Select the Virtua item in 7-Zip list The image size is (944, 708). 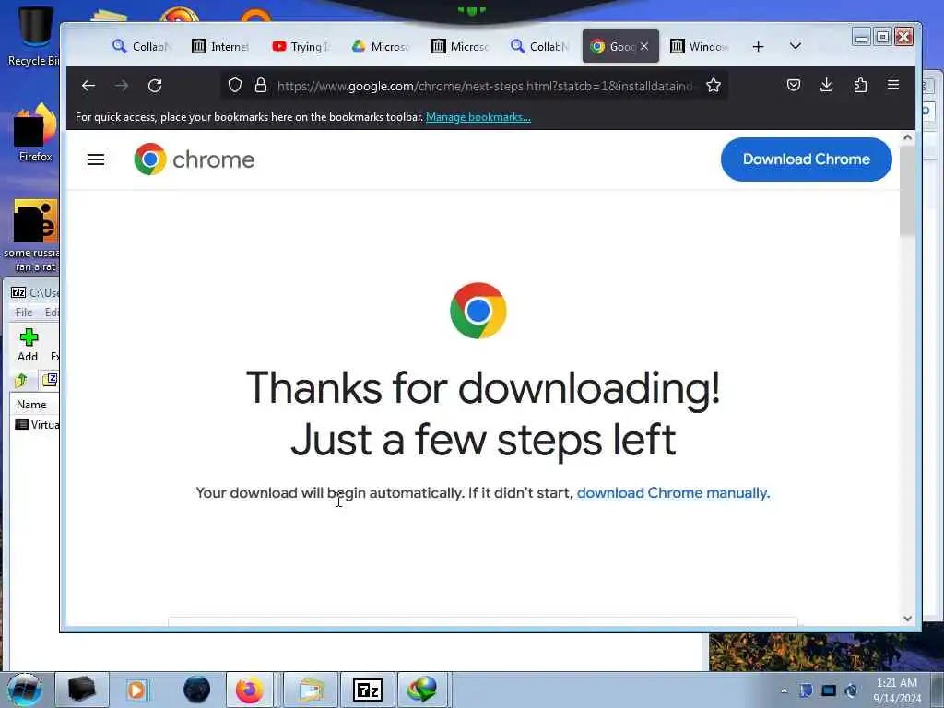pyautogui.click(x=37, y=424)
